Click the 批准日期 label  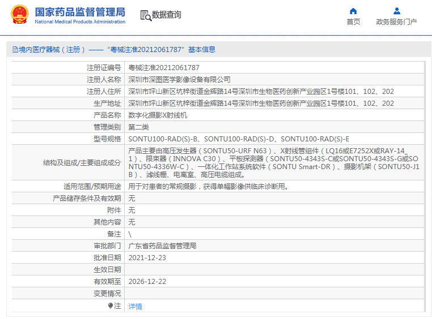[x=107, y=257]
